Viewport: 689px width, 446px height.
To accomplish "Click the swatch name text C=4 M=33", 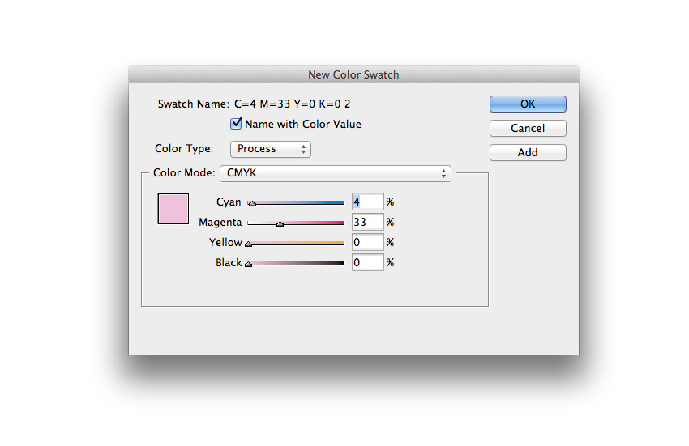I will click(292, 104).
